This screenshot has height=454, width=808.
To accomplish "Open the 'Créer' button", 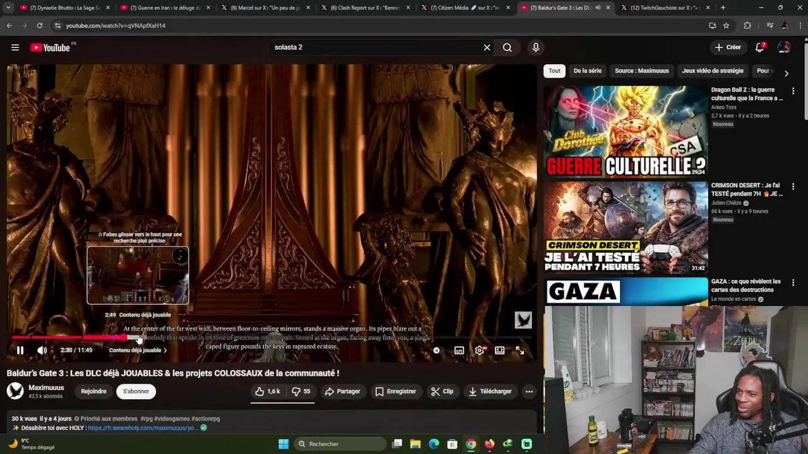I will click(x=728, y=47).
